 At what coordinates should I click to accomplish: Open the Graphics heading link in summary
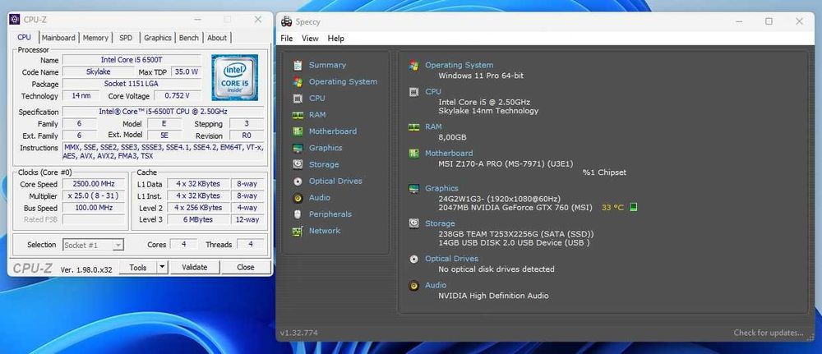[x=441, y=188]
